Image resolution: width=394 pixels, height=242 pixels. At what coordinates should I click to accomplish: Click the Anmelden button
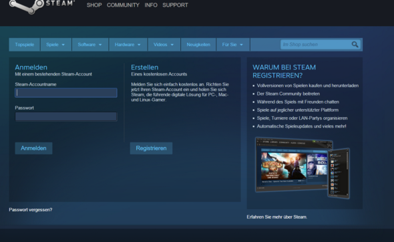(x=33, y=148)
